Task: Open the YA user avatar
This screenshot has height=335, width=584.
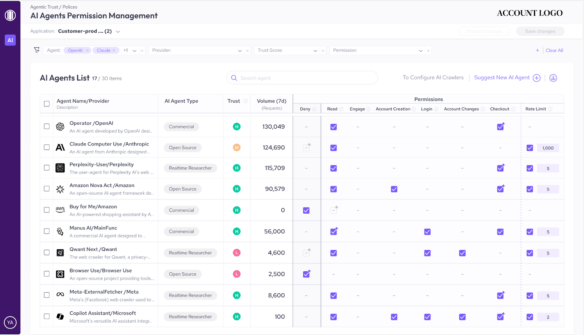Action: point(10,322)
